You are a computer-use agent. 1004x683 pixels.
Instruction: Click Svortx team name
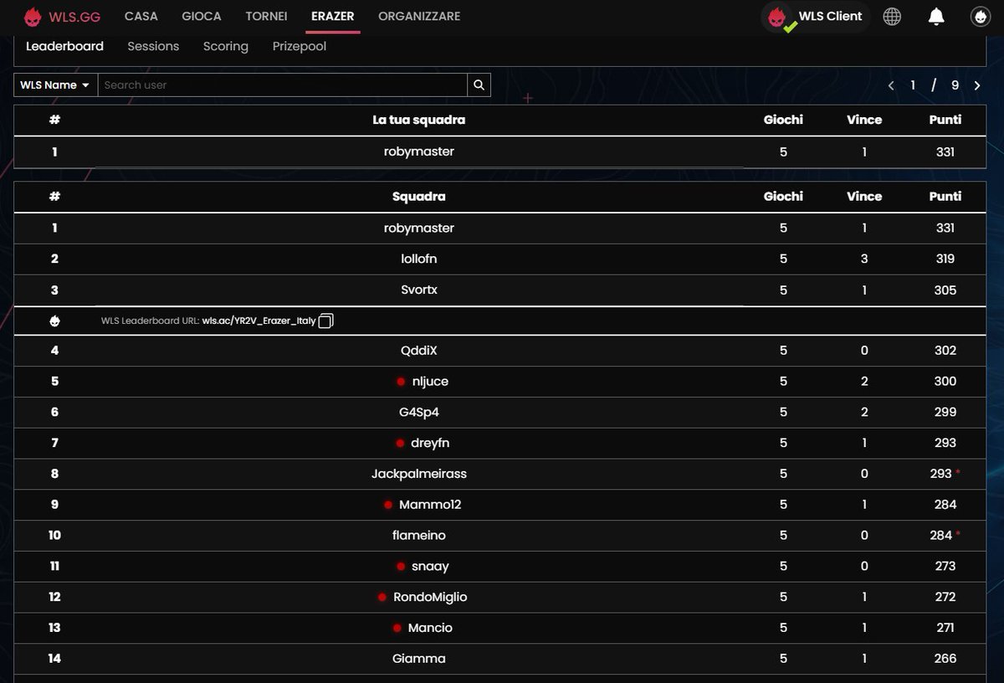click(x=419, y=290)
